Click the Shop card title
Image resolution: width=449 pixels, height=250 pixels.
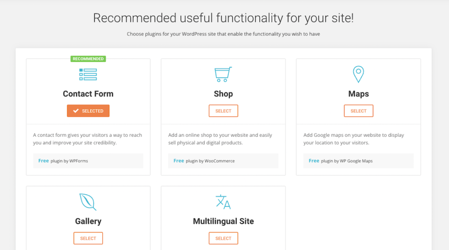pyautogui.click(x=223, y=94)
